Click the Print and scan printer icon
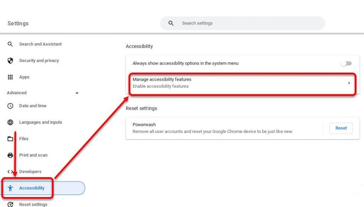Viewport: 364px width, 207px height. coord(10,155)
